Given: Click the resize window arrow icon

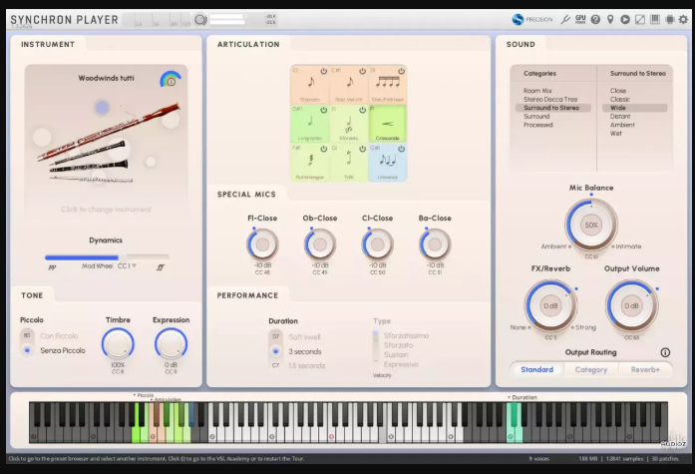Looking at the screenshot, I should pos(640,20).
